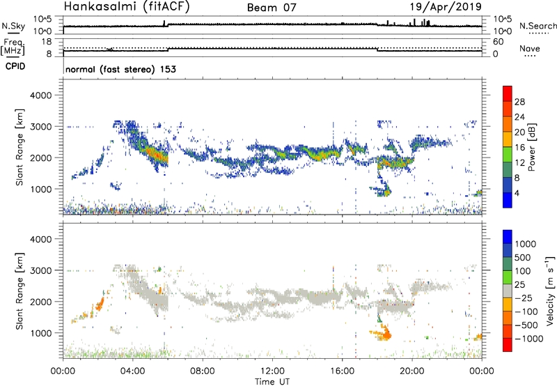The image size is (557, 386).
Task: Click the '16:00' time tick label
Action: pyautogui.click(x=342, y=371)
